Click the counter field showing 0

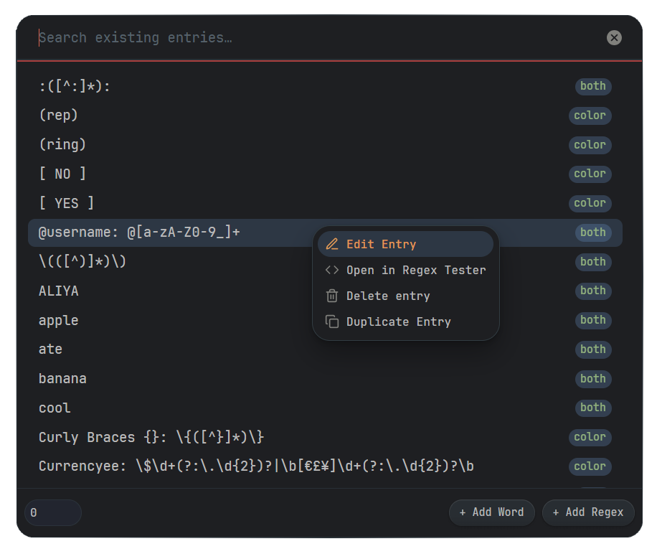[52, 512]
